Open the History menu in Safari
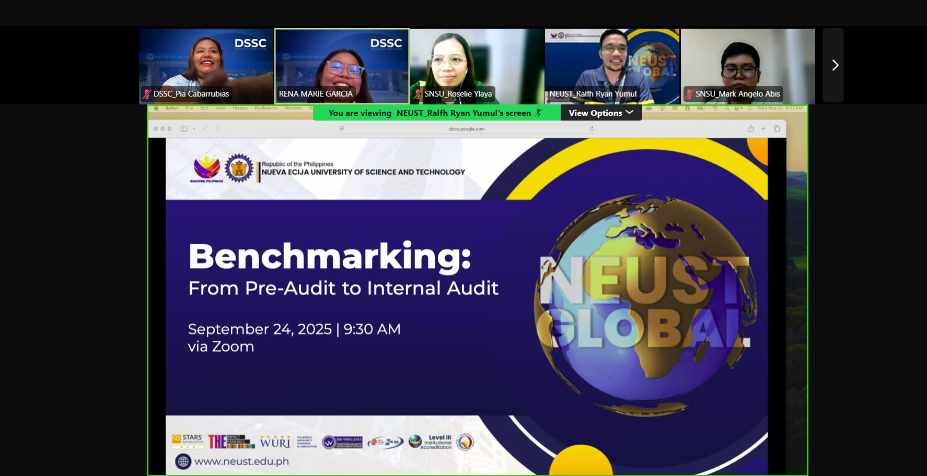The height and width of the screenshot is (476, 927). pos(240,108)
